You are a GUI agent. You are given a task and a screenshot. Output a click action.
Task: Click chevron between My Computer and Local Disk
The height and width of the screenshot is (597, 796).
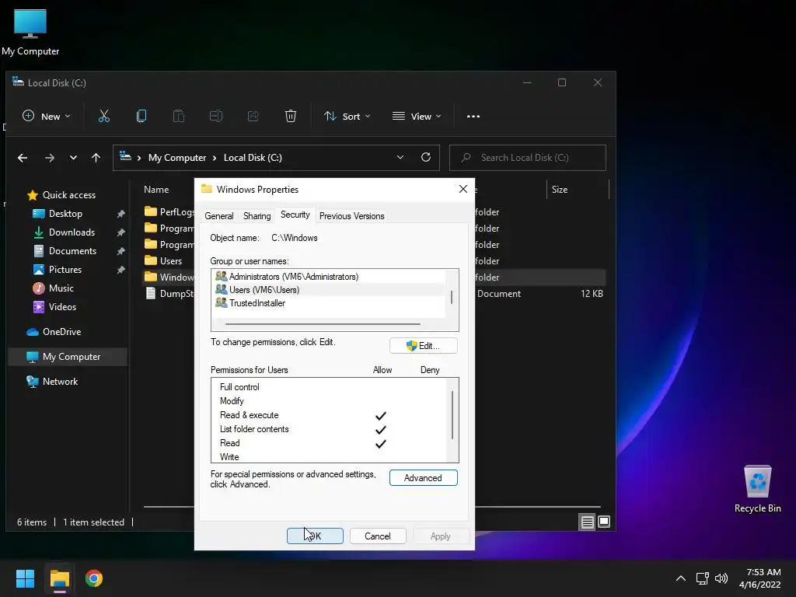tap(215, 158)
